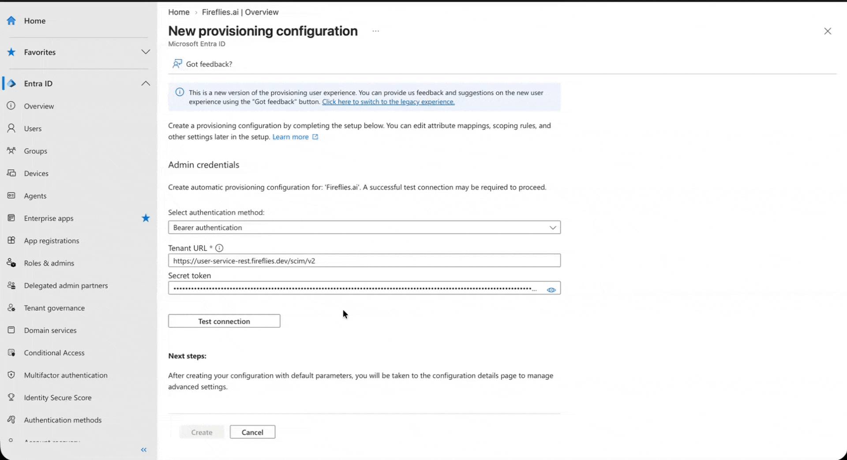Click the Enterprise apps grid icon
The width and height of the screenshot is (847, 460).
(11, 218)
